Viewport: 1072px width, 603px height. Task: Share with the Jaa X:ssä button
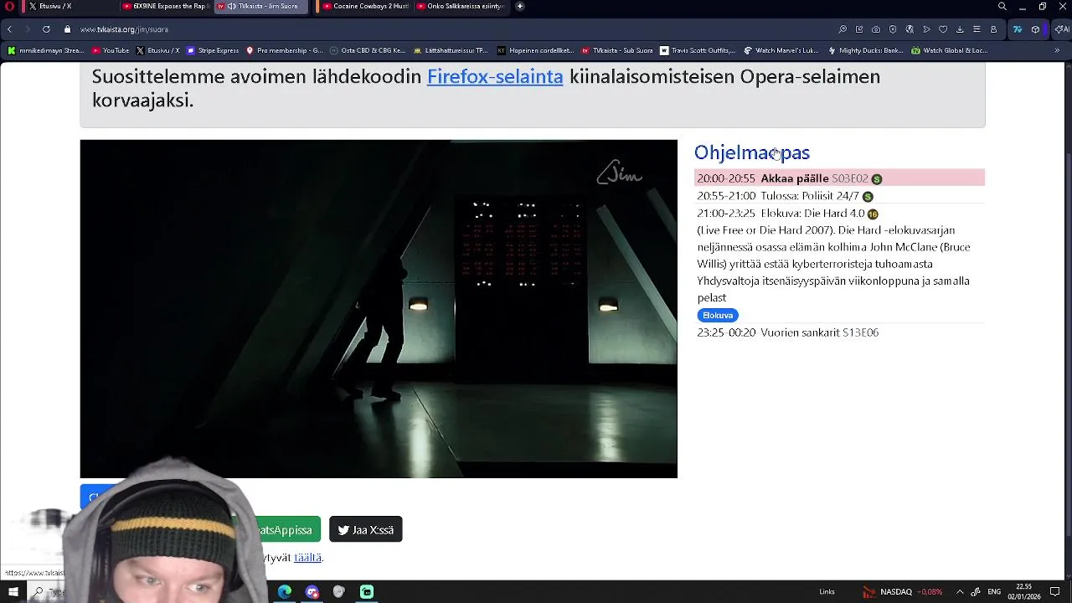pyautogui.click(x=366, y=529)
